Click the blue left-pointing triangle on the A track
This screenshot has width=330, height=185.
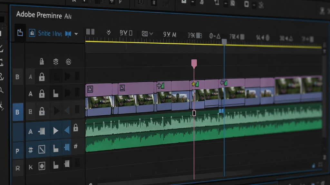click(x=67, y=130)
